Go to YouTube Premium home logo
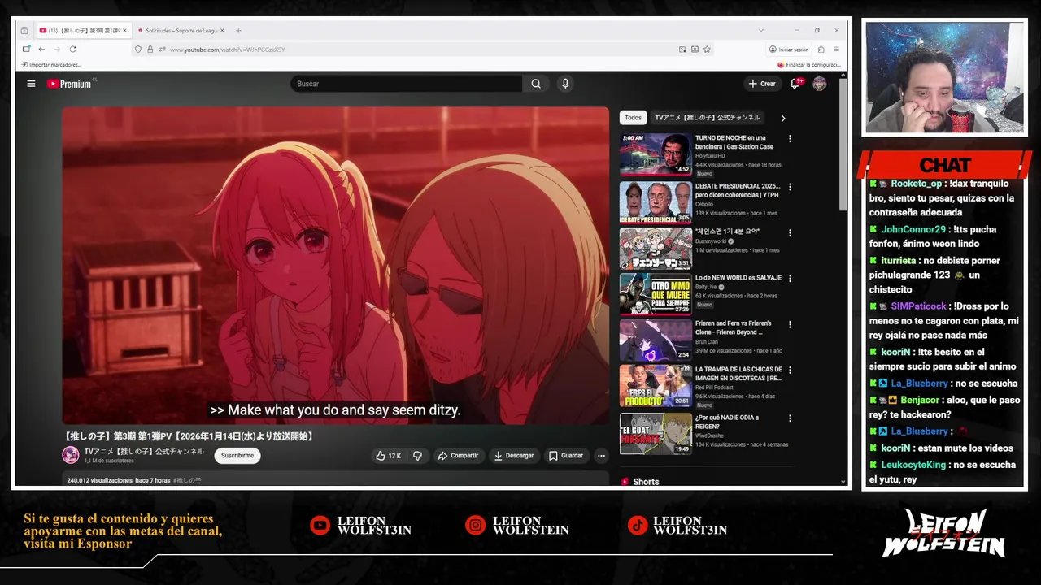 pos(69,84)
